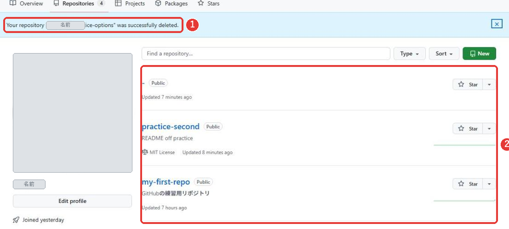
Task: Click the GitHubの練習用リポジトリ description
Action: click(x=176, y=193)
